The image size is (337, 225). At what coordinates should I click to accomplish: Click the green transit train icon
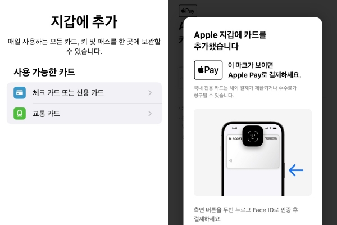pos(20,114)
